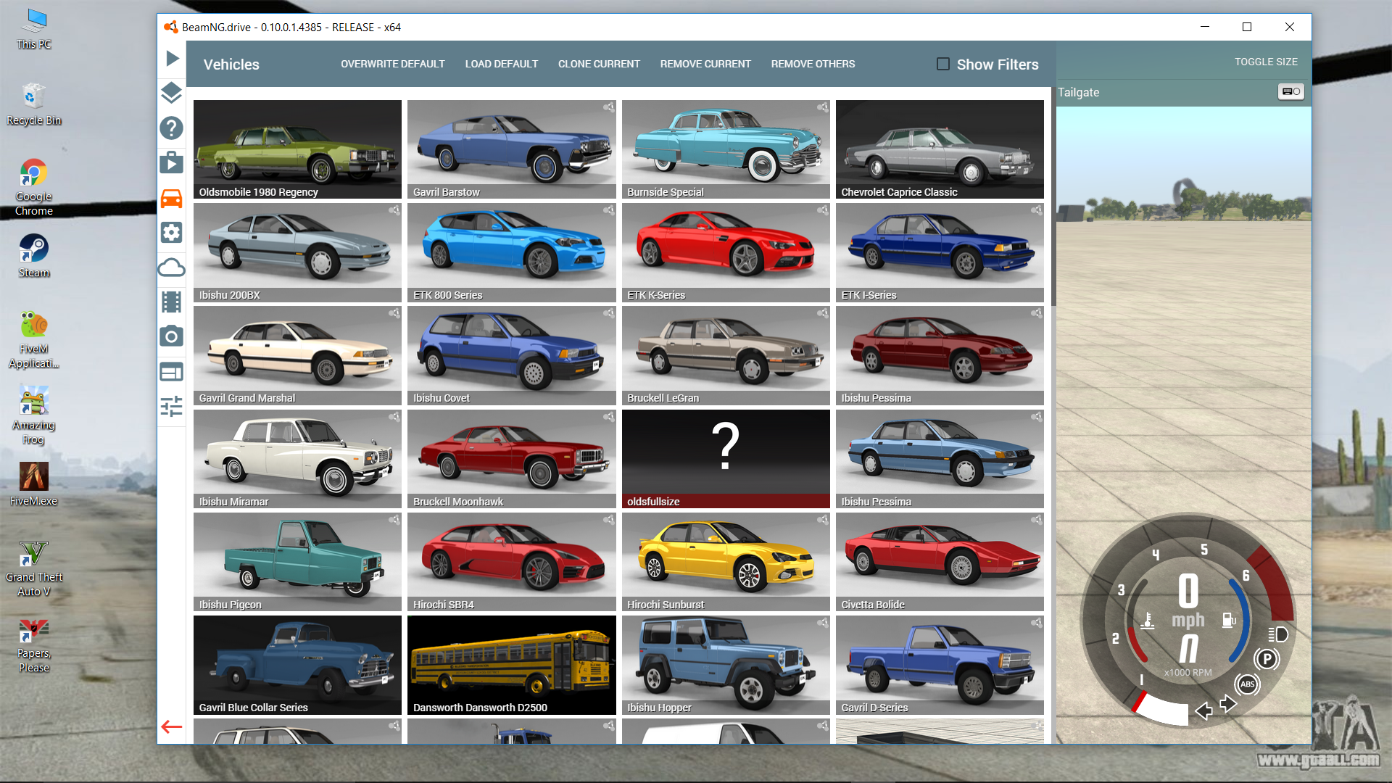Click config icon on Gavril Grand Marshal tile
1392x783 pixels.
[394, 313]
